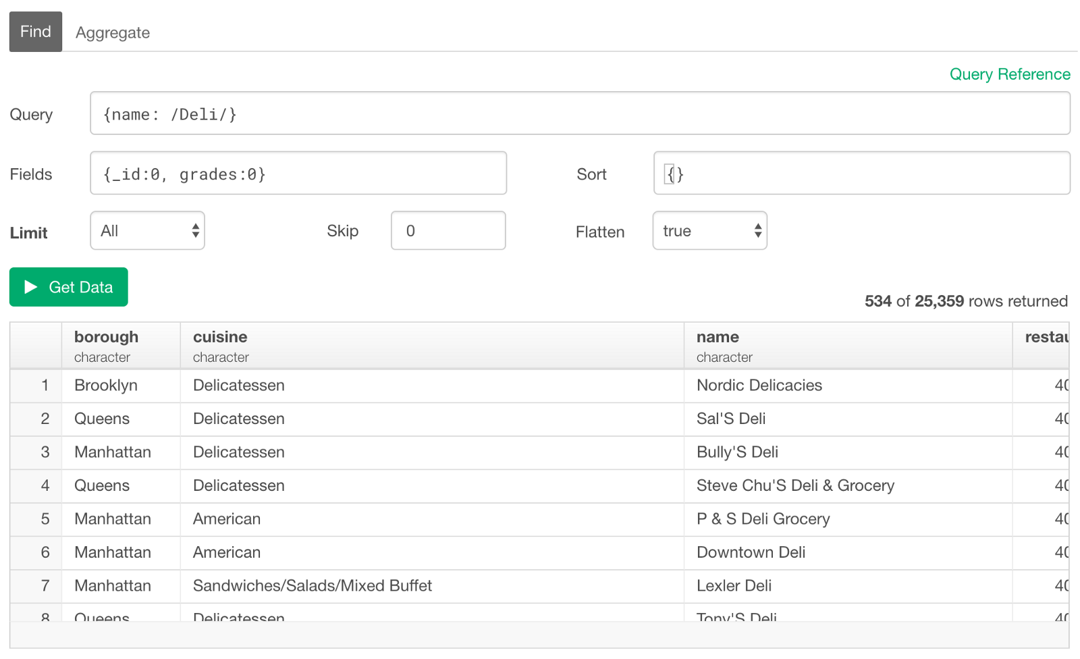
Task: Click the Get Data play button
Action: pyautogui.click(x=68, y=287)
